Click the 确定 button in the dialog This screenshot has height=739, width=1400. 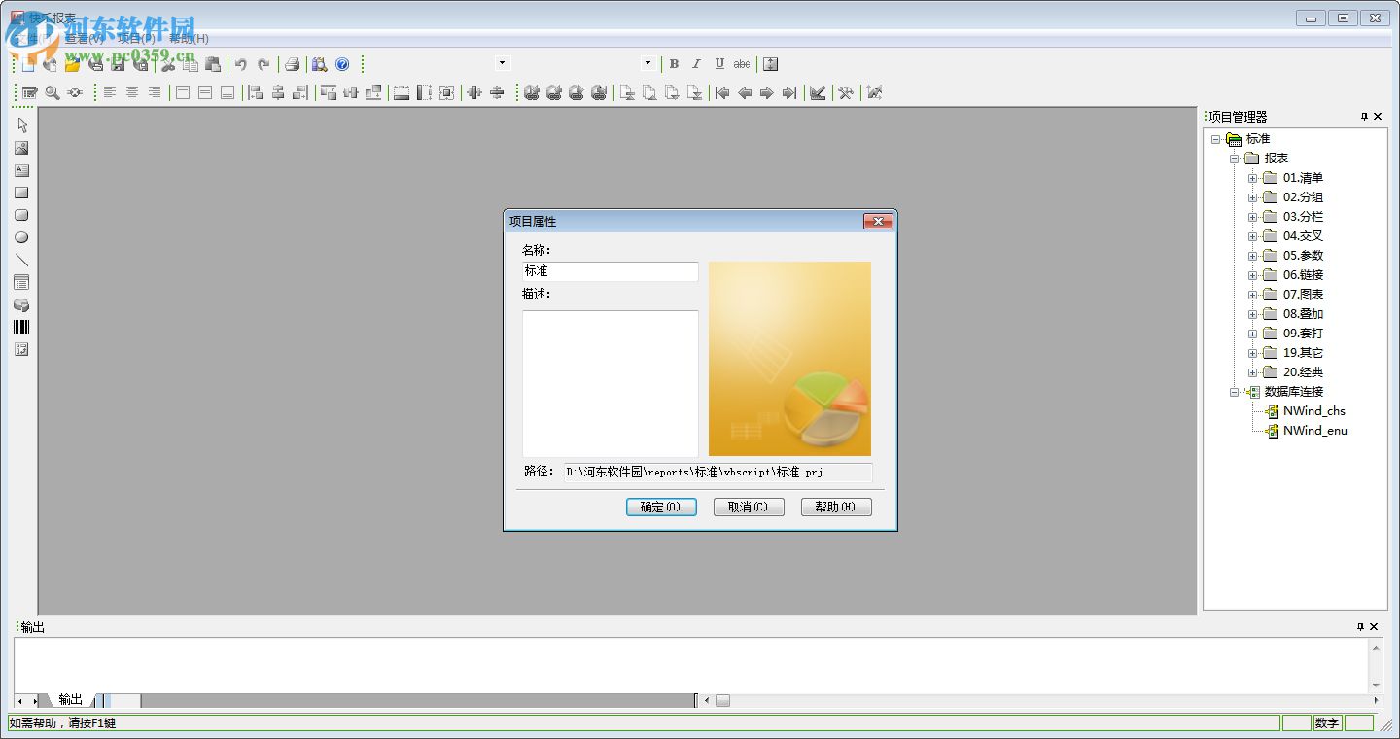pyautogui.click(x=660, y=507)
